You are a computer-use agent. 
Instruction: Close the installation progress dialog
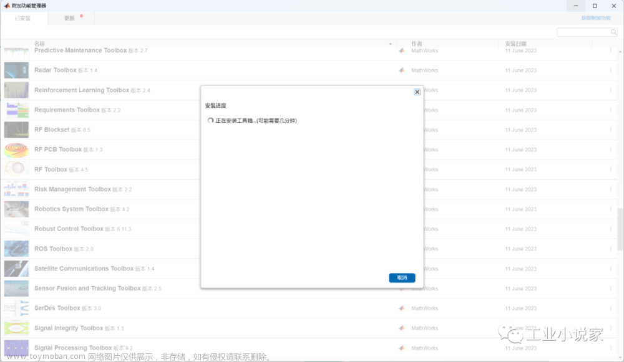(x=417, y=92)
